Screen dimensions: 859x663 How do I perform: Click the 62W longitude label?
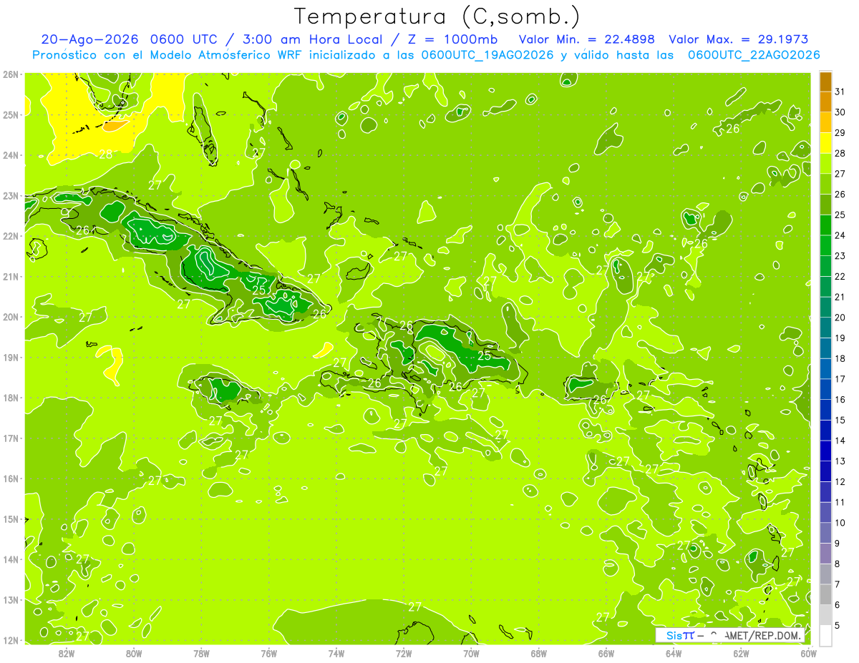pyautogui.click(x=741, y=652)
